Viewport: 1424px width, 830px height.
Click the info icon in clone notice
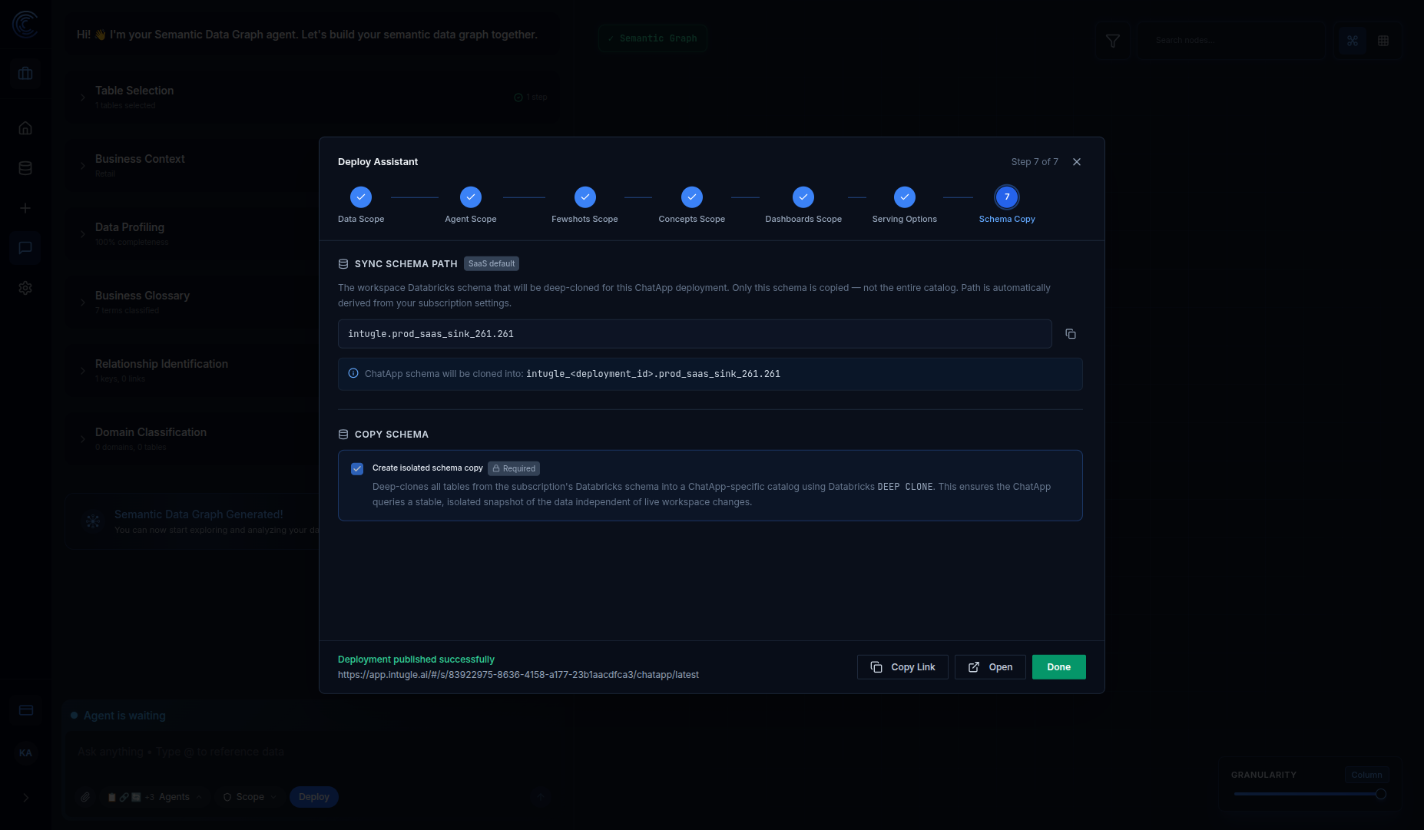[353, 373]
